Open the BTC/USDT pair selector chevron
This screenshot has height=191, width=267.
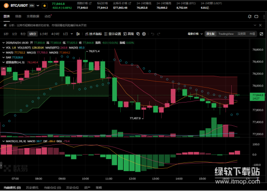coord(38,6)
